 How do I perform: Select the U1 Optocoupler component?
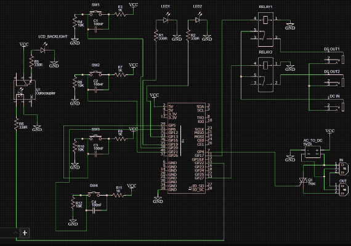(x=25, y=90)
